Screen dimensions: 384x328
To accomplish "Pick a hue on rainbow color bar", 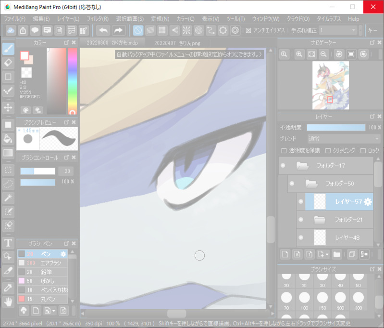I will [72, 81].
